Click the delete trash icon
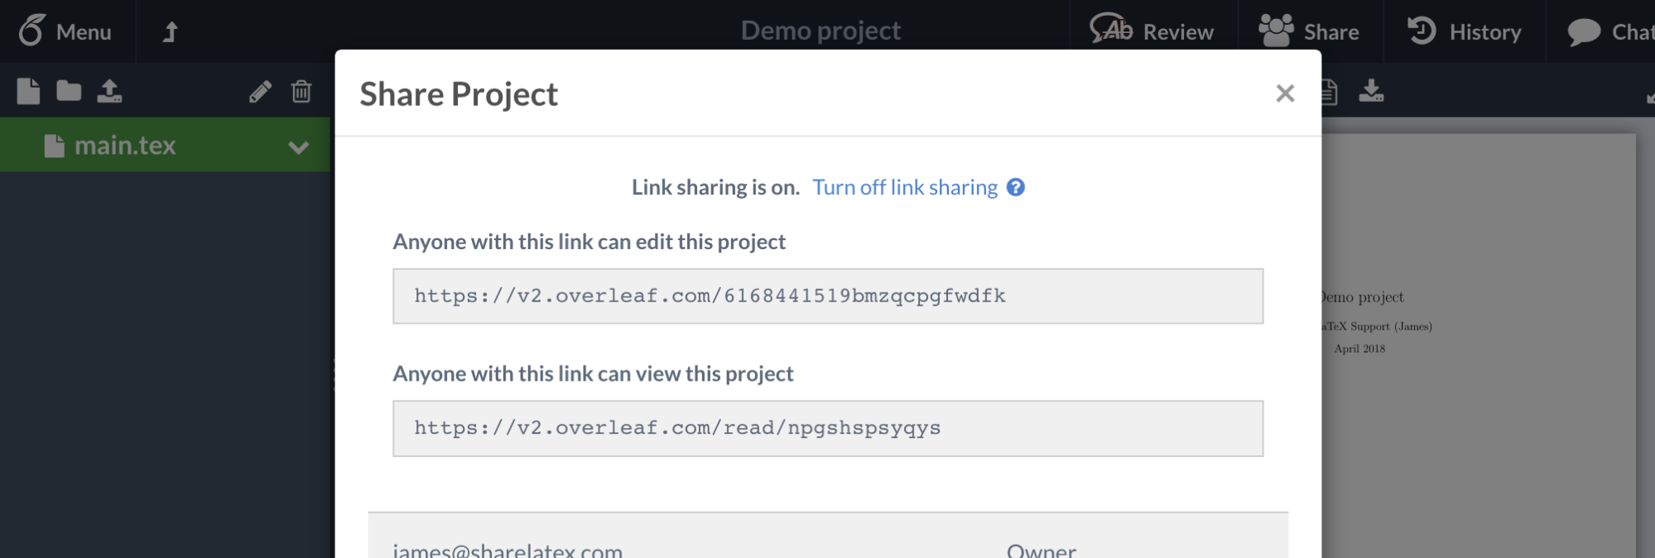The image size is (1655, 558). point(301,91)
